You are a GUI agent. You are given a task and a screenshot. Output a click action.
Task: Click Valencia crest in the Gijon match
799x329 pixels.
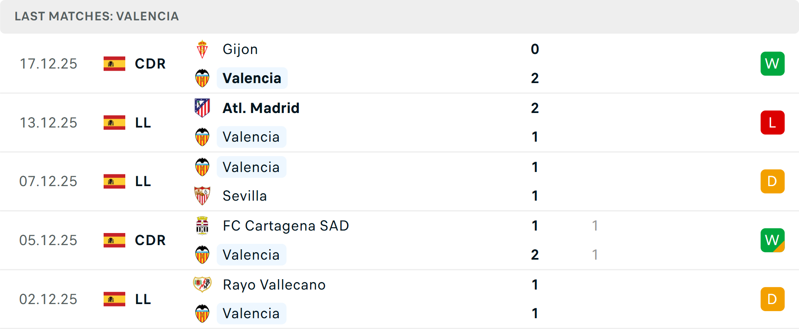click(x=202, y=78)
